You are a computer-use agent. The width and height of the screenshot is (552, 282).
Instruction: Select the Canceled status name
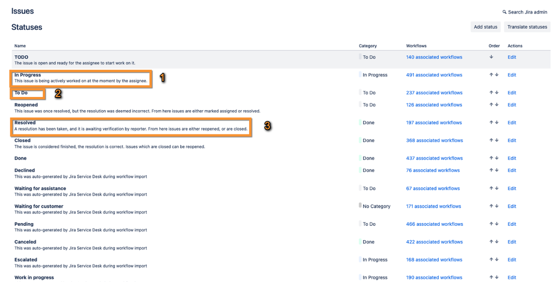pyautogui.click(x=25, y=242)
